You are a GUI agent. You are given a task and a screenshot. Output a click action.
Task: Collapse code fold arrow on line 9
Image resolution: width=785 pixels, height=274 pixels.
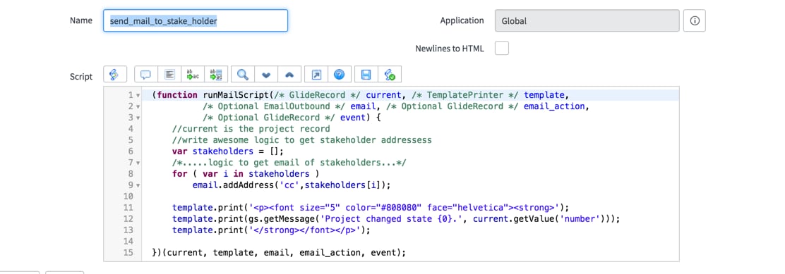[x=138, y=185]
